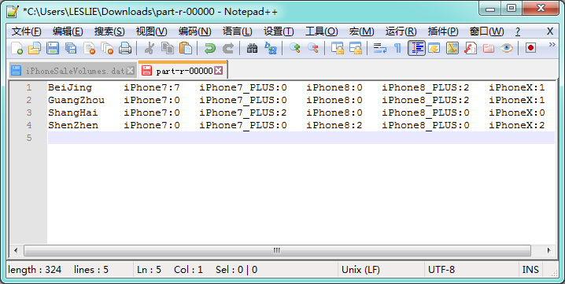Click horizontal scrollbar left arrow
This screenshot has height=284, width=565.
(16, 250)
